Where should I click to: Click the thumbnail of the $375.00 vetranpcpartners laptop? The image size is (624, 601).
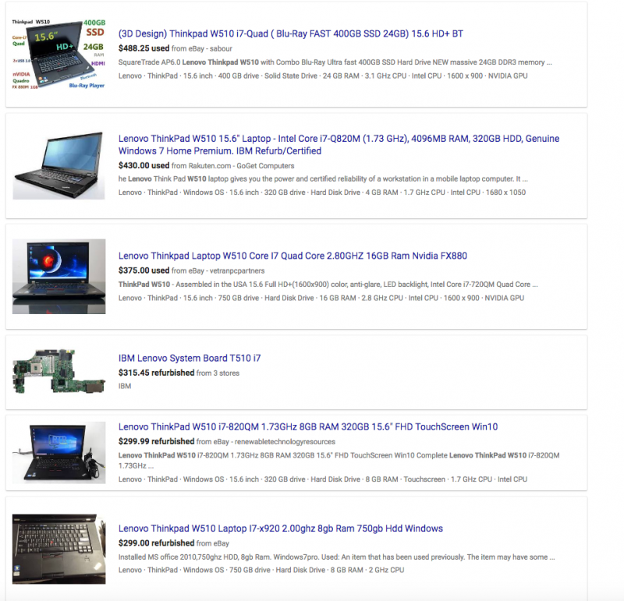[59, 277]
